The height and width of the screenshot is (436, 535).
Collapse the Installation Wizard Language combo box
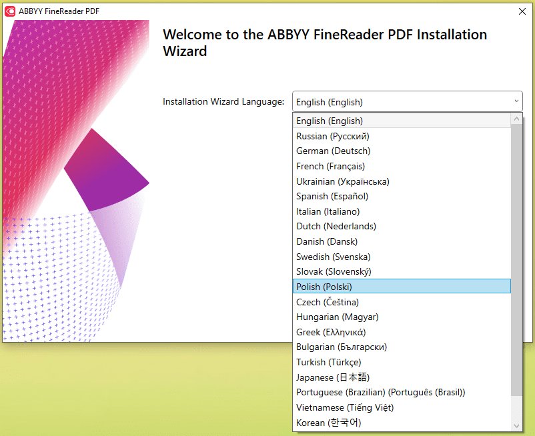click(x=408, y=101)
